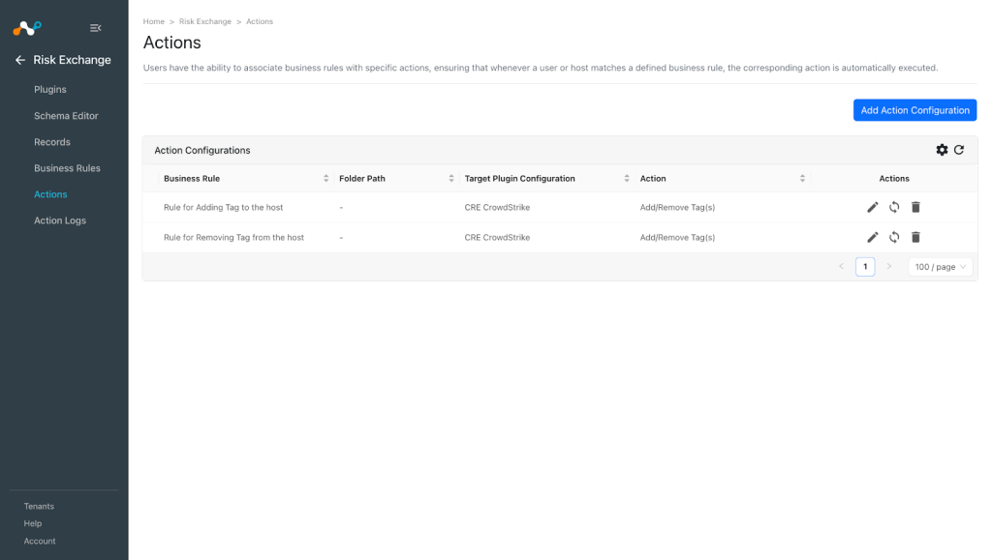Delete the Rule for Adding Tag action
Image resolution: width=992 pixels, height=560 pixels.
pyautogui.click(x=915, y=207)
